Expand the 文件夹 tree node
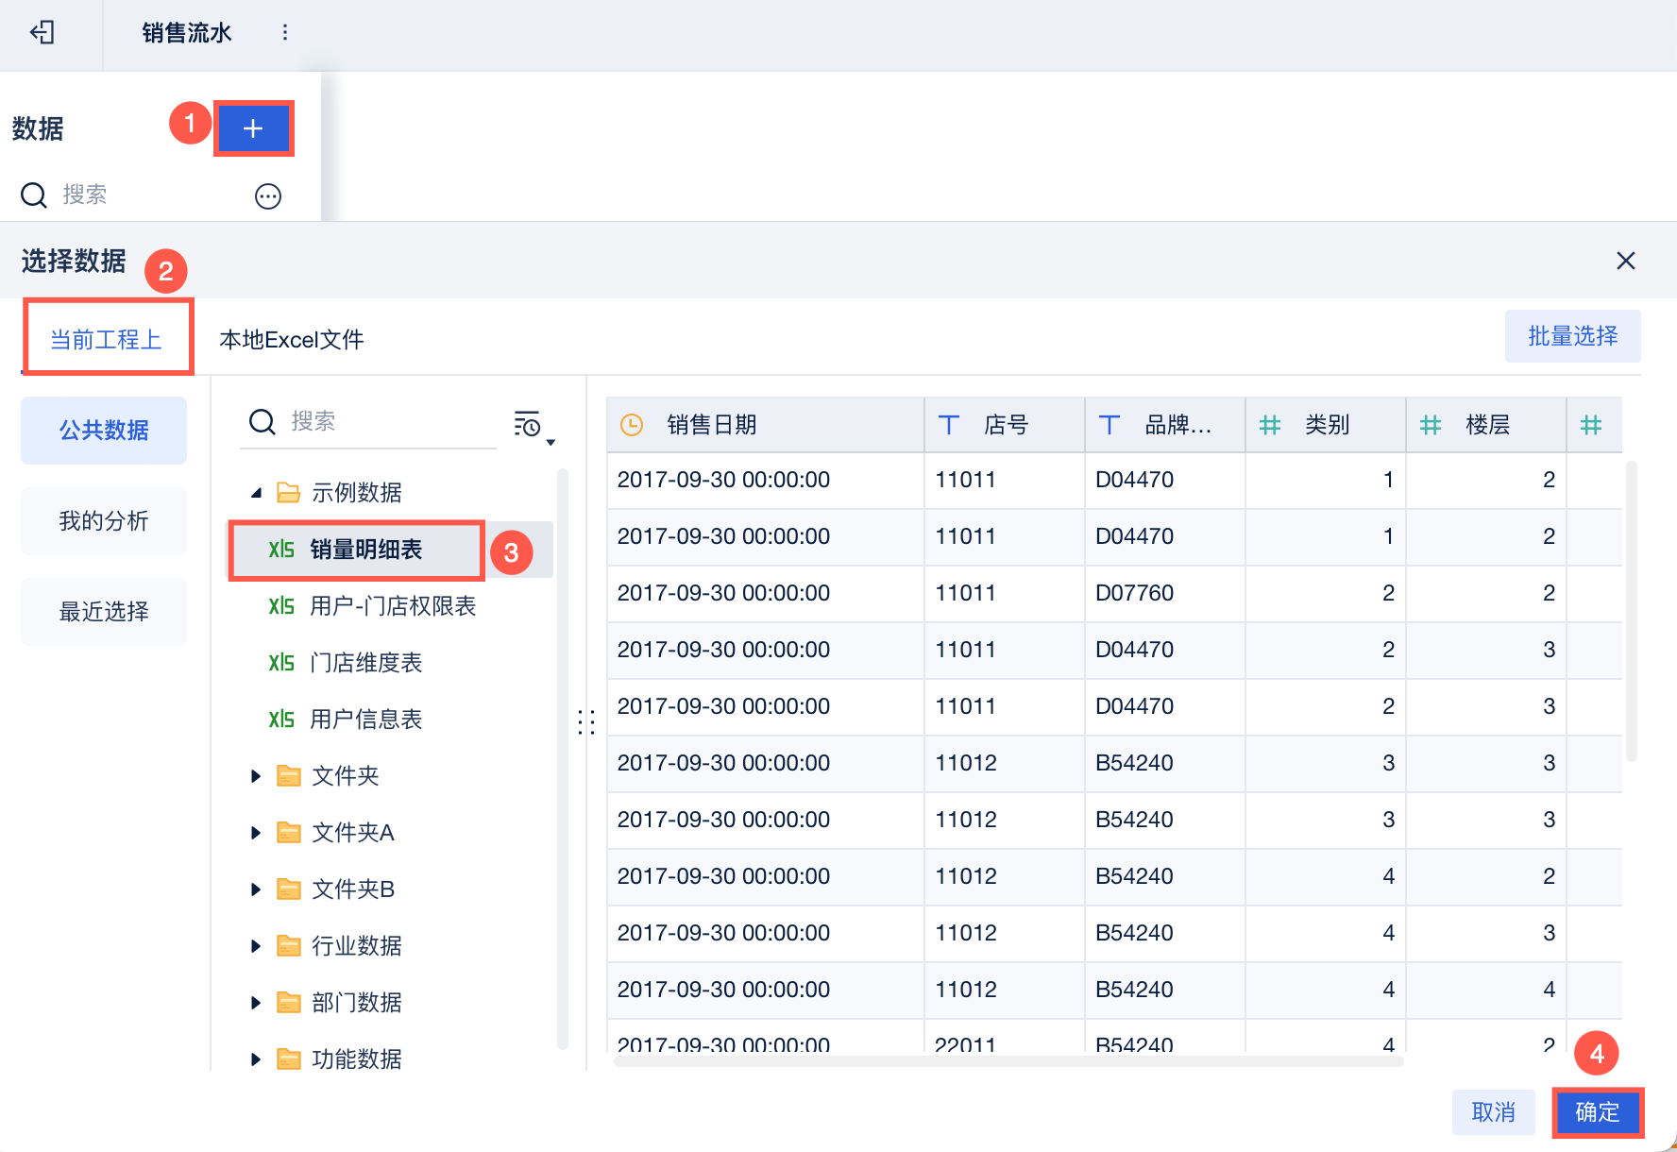 (x=256, y=776)
